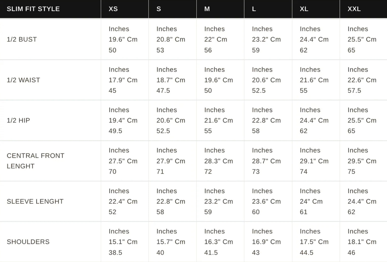Click the XL sleeve length cell 24"
The height and width of the screenshot is (262, 387).
point(311,202)
